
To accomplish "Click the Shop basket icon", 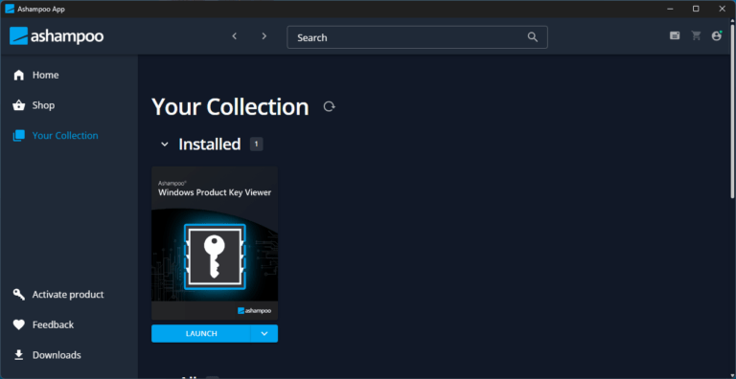I will tap(19, 105).
